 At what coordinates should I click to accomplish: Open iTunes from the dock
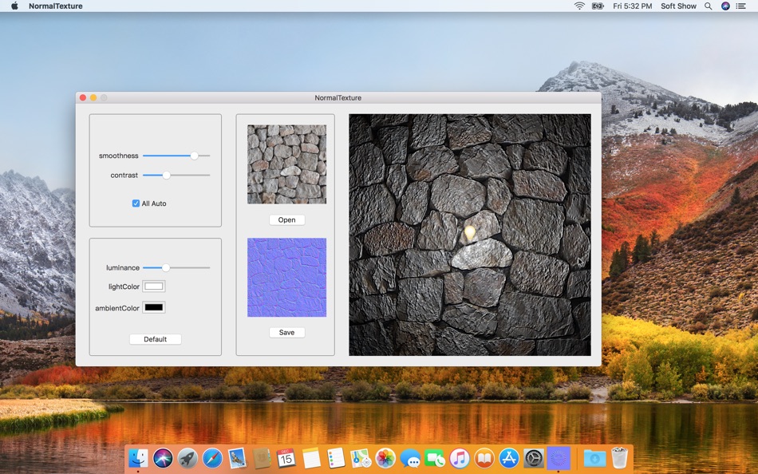[x=460, y=457]
